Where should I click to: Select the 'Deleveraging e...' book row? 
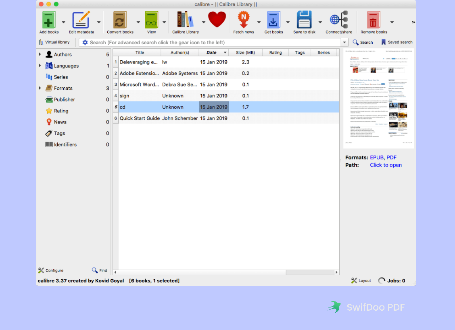pyautogui.click(x=226, y=62)
